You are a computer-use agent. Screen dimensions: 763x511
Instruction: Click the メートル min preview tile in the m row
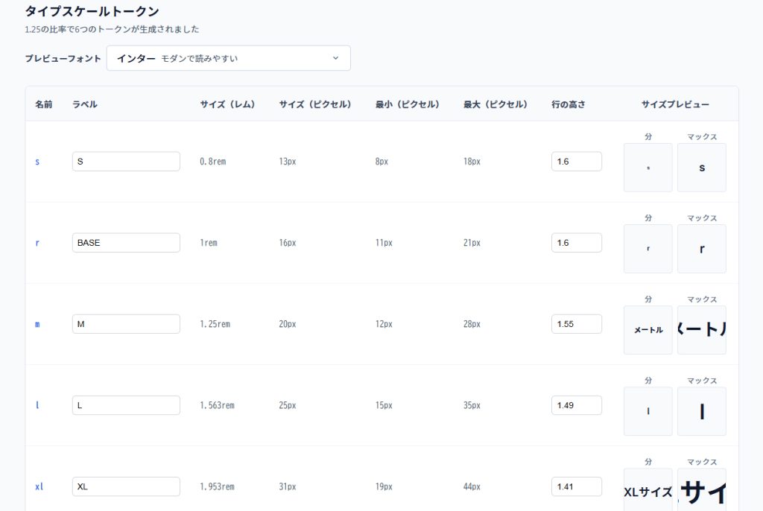tap(648, 330)
